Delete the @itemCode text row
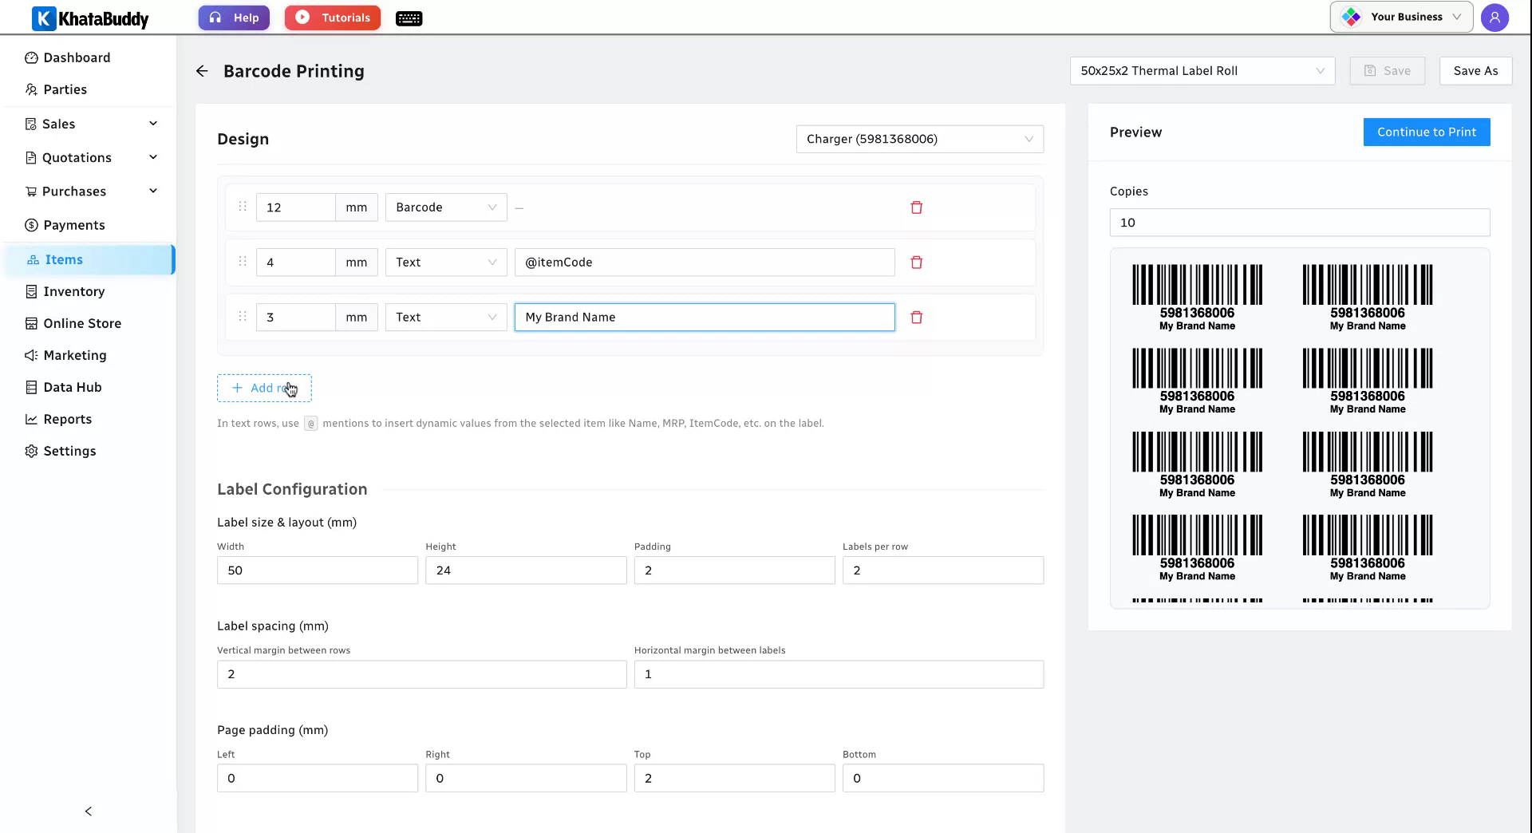1532x833 pixels. (917, 263)
